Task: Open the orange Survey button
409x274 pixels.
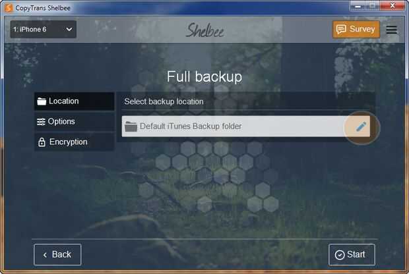Action: click(356, 30)
